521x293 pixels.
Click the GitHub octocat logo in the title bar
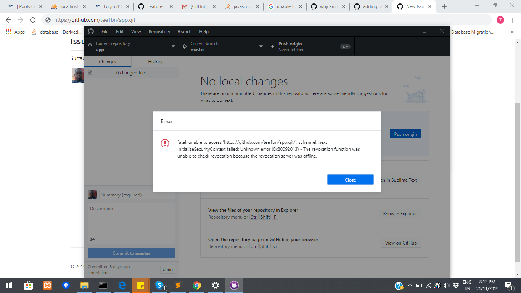[x=91, y=31]
